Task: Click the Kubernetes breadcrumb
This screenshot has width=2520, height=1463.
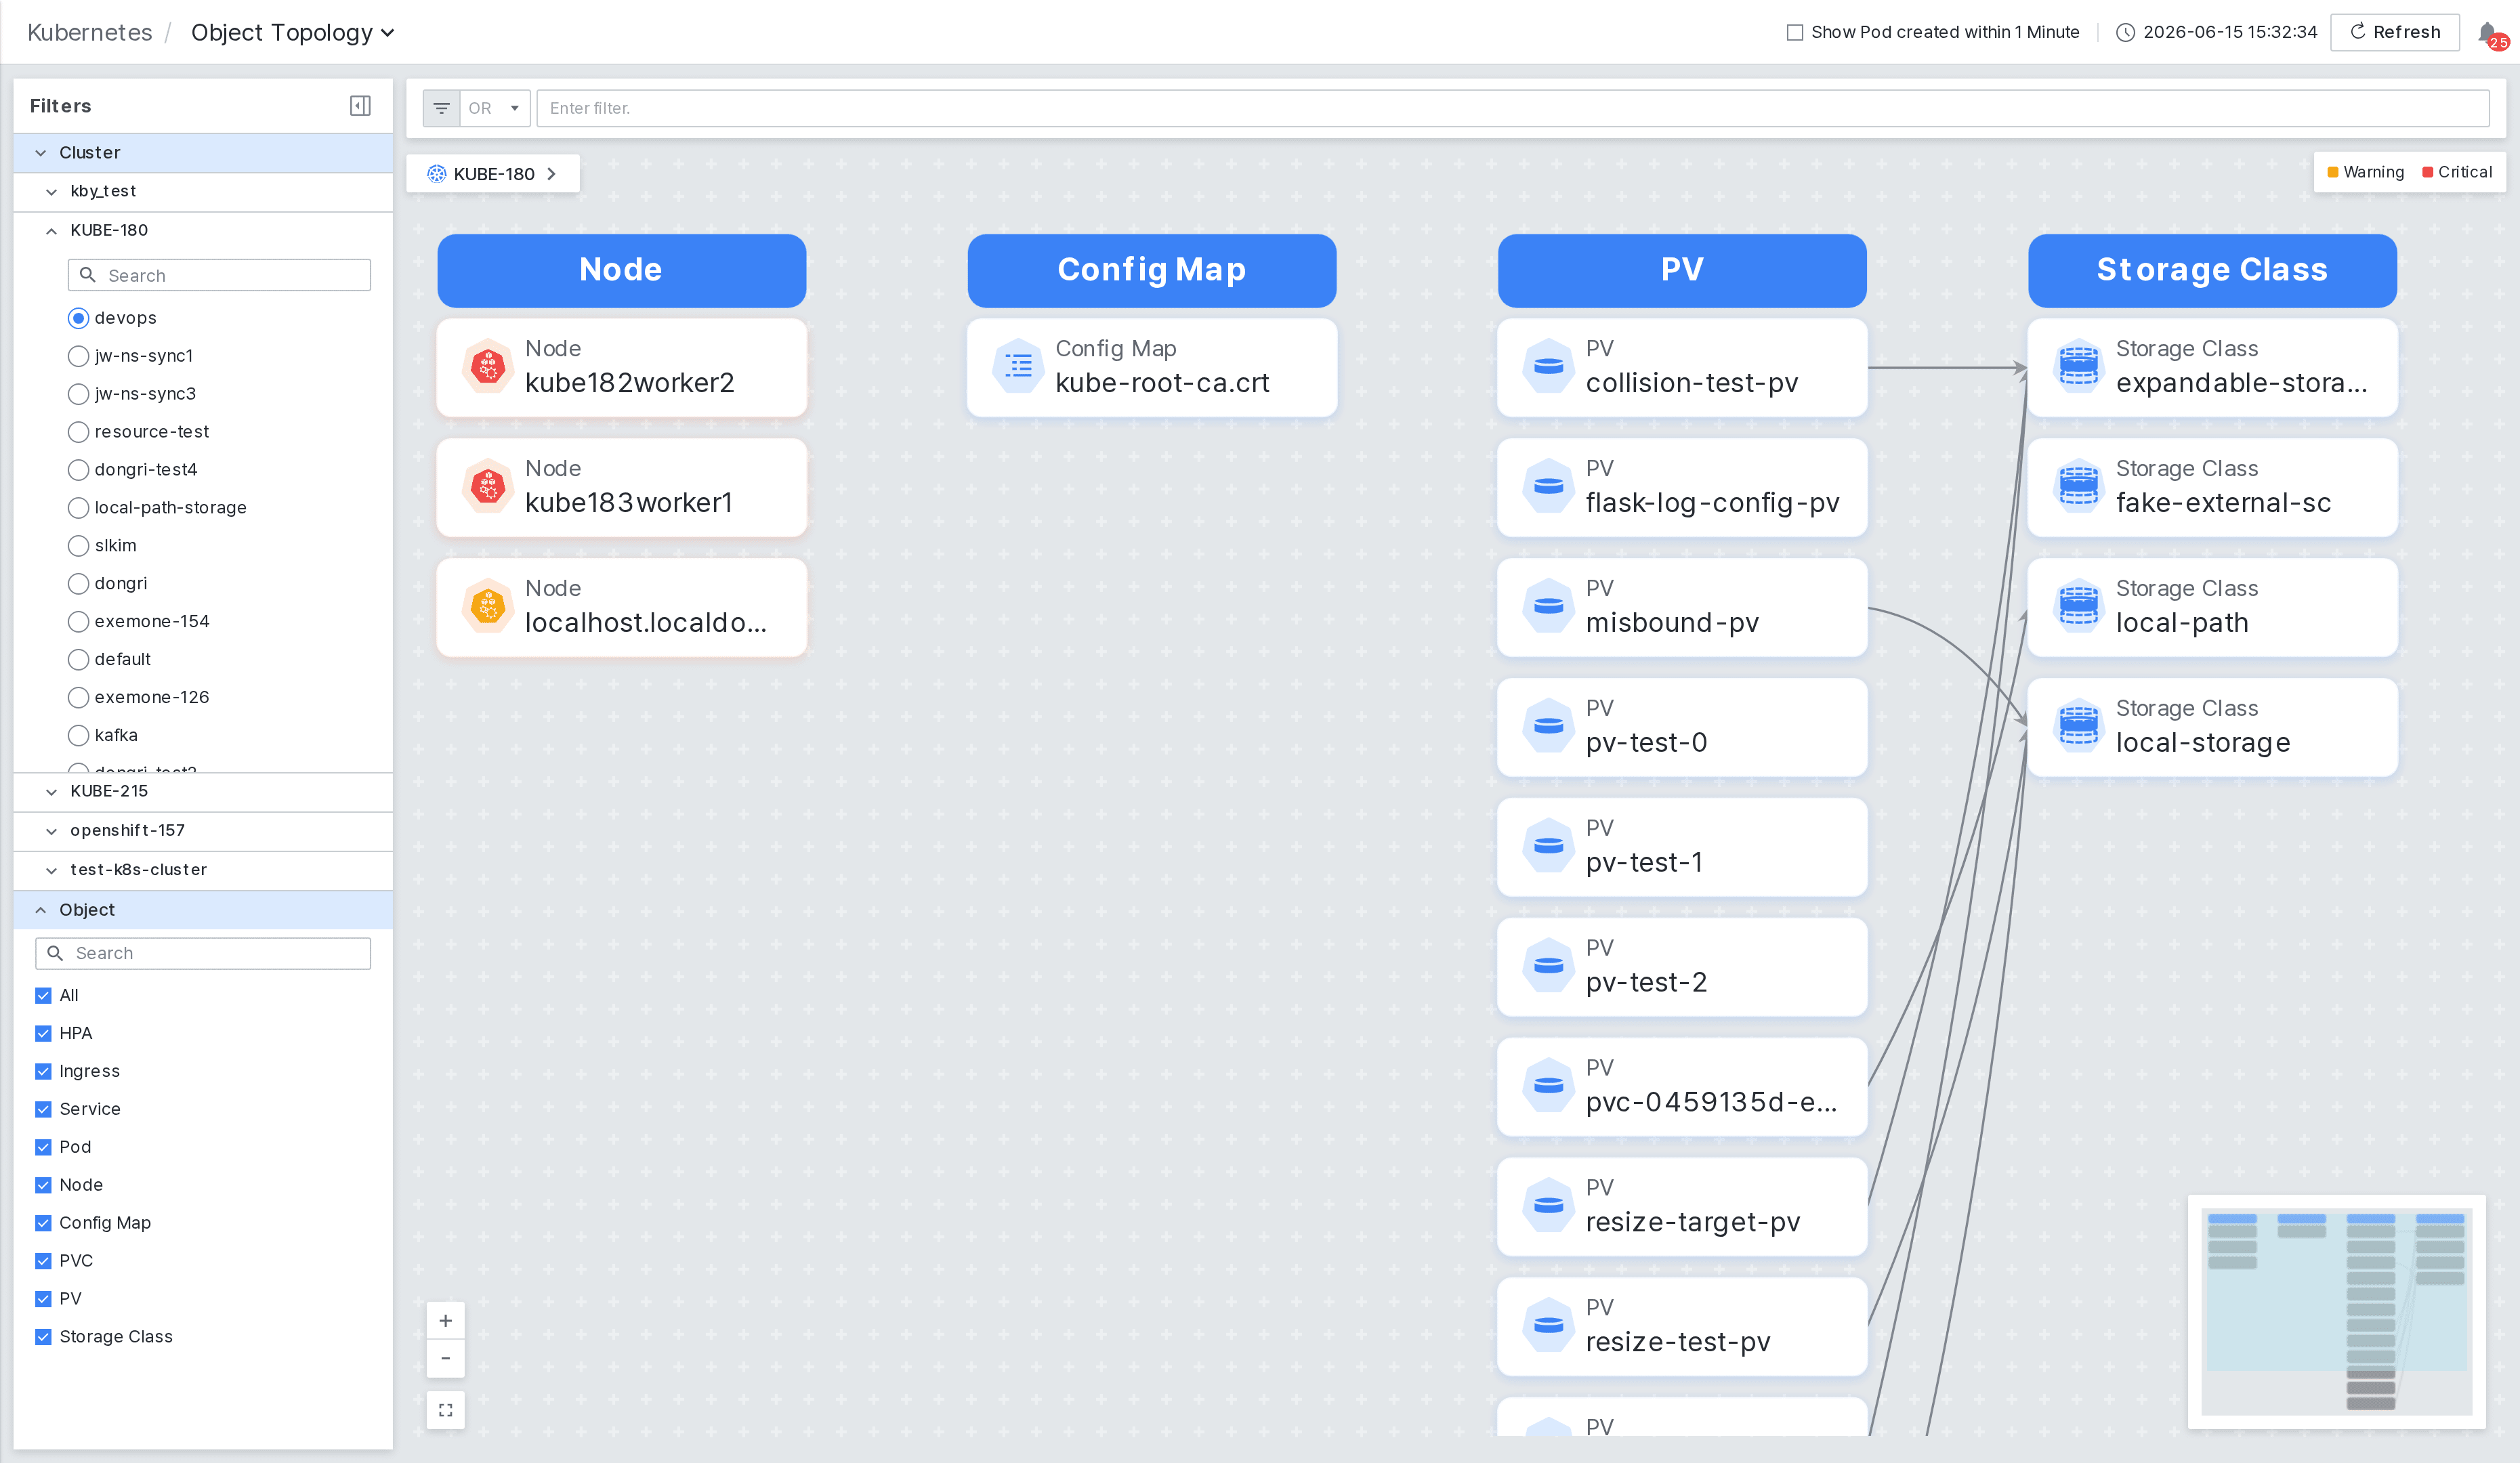Action: pyautogui.click(x=90, y=33)
